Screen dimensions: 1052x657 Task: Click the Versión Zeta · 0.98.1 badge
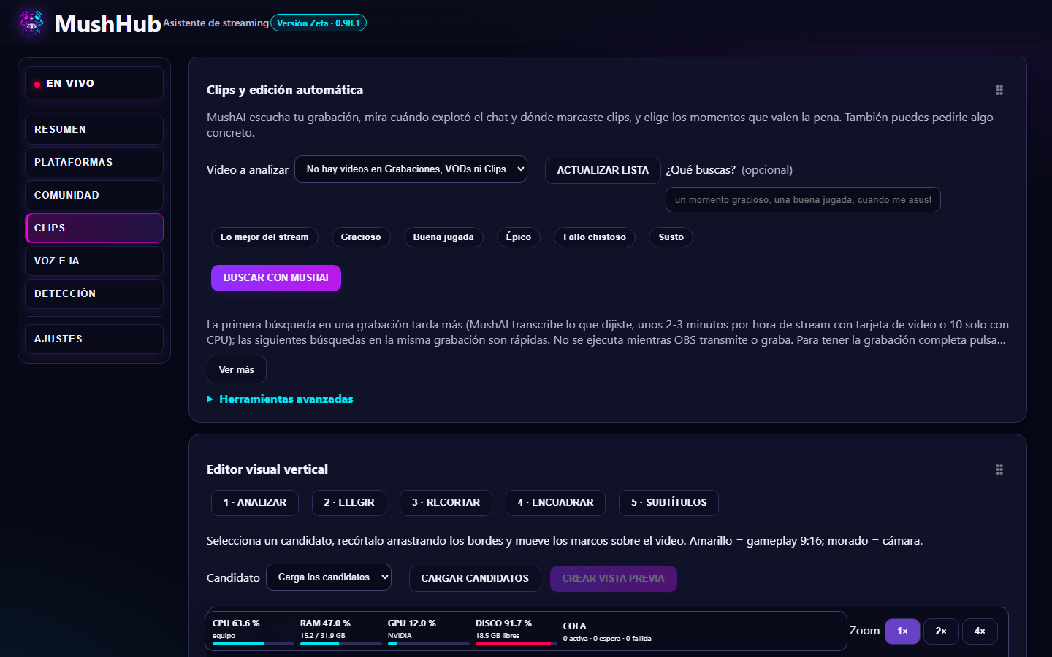click(319, 23)
